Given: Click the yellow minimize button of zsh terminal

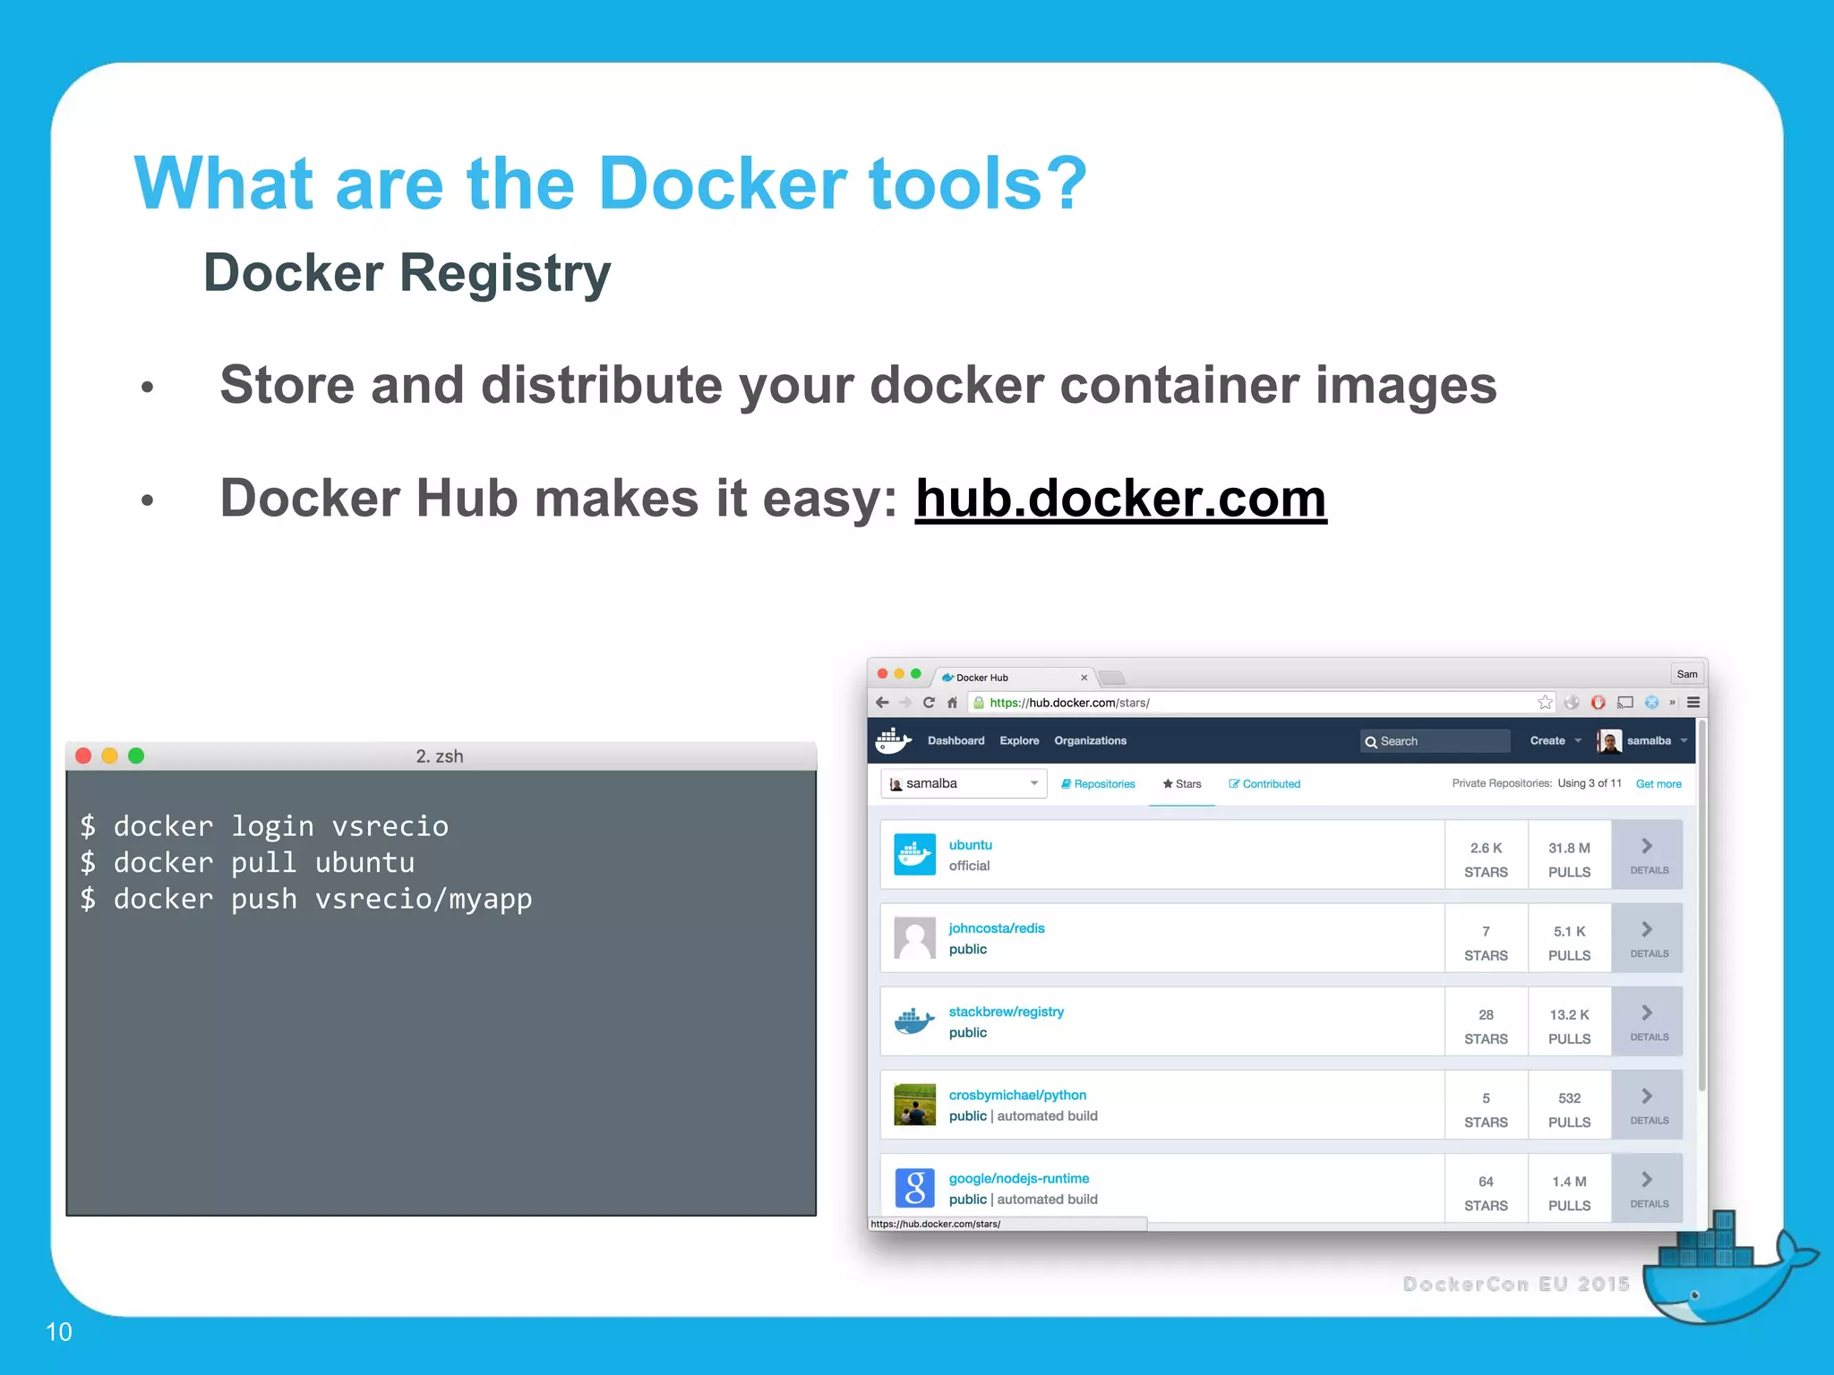Looking at the screenshot, I should tap(109, 756).
